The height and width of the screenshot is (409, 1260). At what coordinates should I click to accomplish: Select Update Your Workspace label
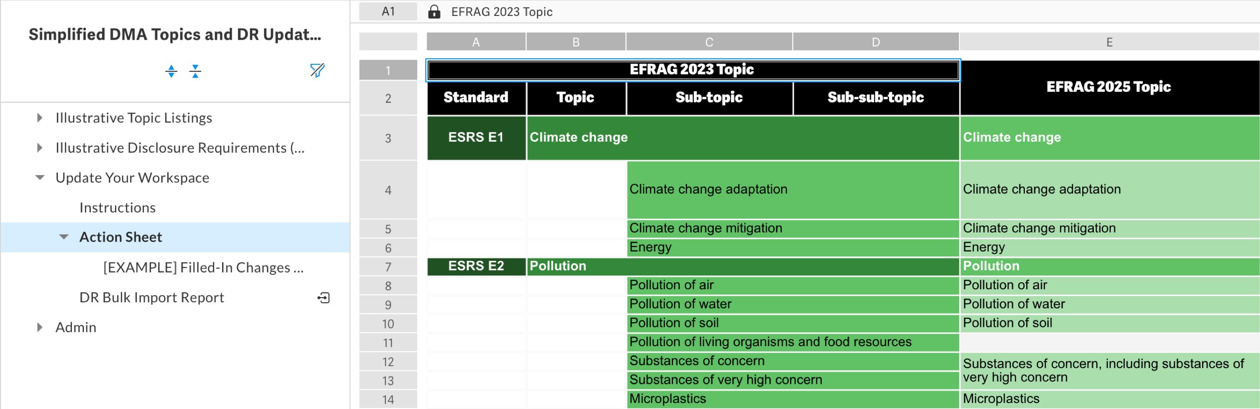point(132,177)
